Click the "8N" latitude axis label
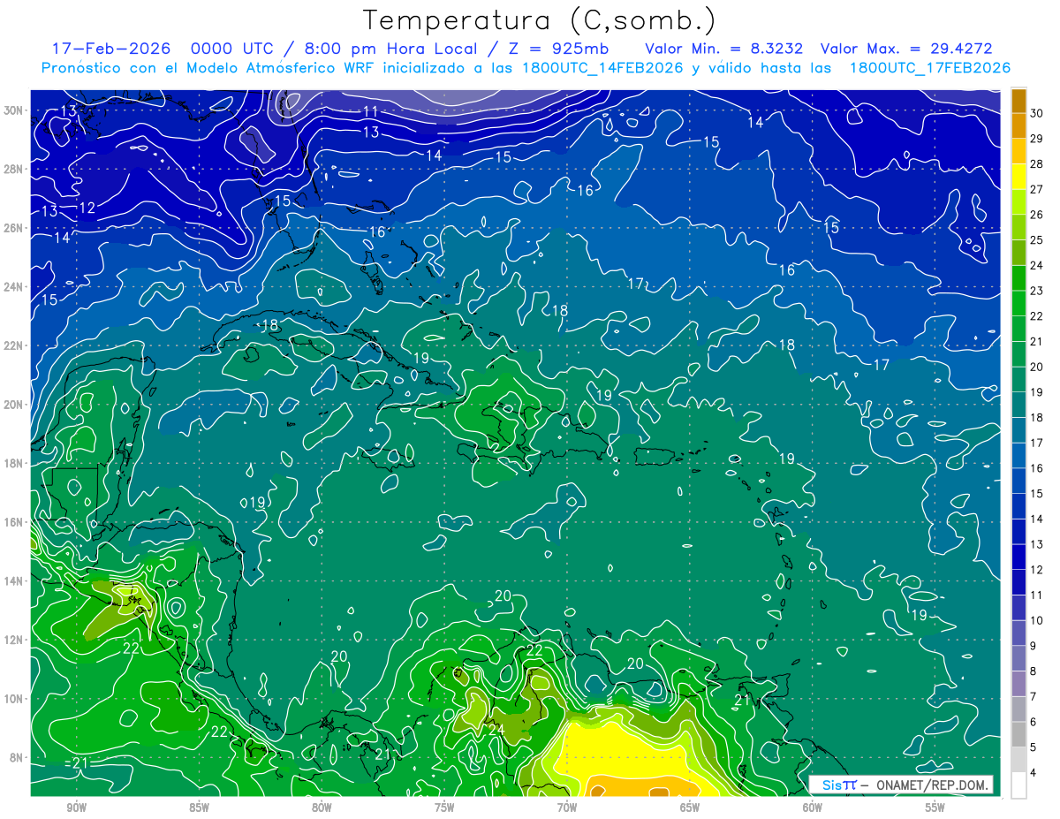Viewport: 1060px width, 819px height. coord(18,757)
